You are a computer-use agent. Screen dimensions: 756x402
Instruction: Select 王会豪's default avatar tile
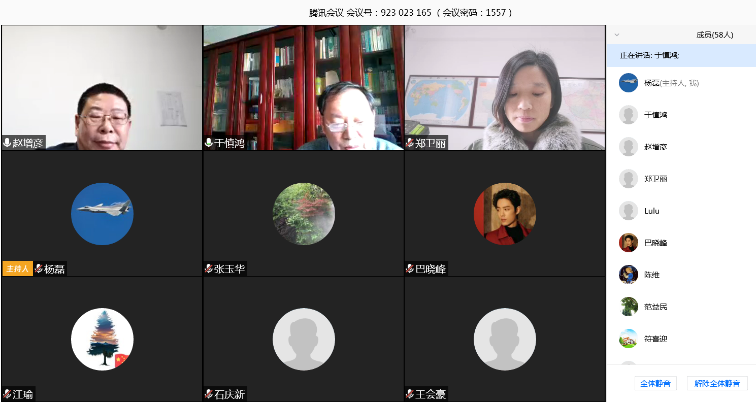click(505, 339)
